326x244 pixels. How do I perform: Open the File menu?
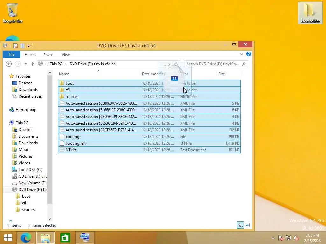pyautogui.click(x=11, y=54)
